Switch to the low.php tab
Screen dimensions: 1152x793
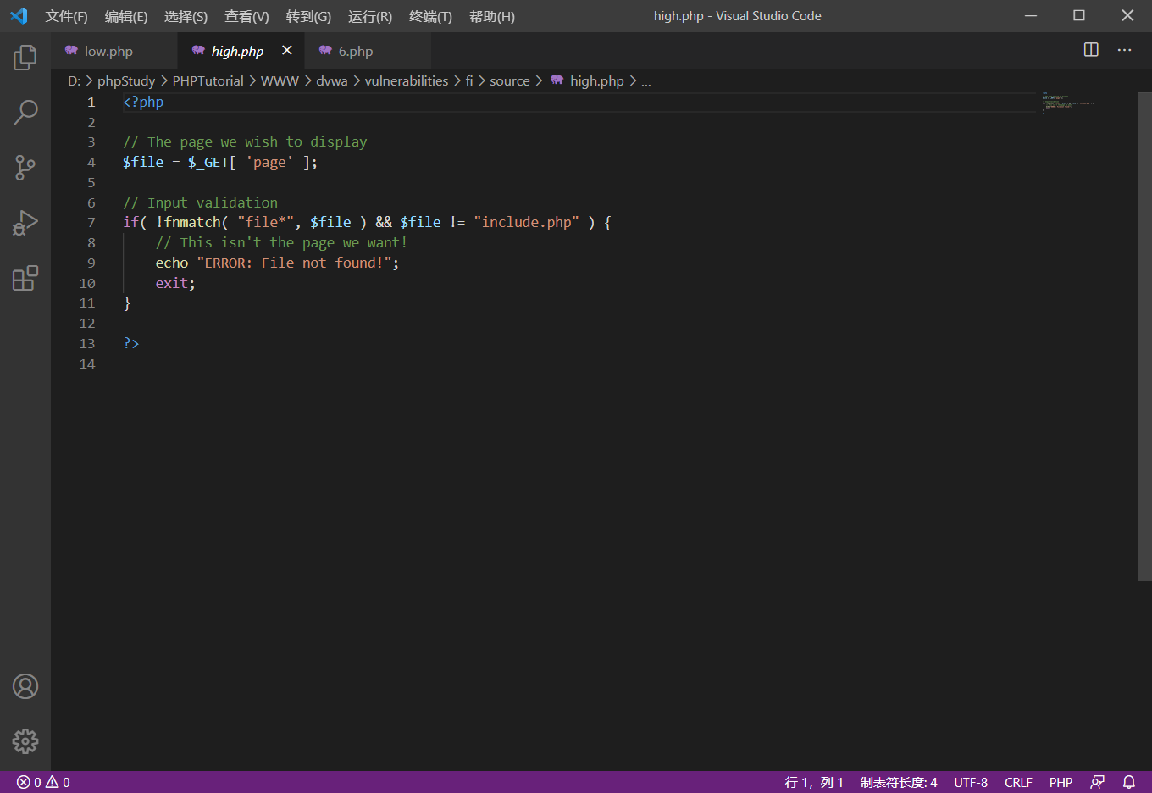[108, 52]
